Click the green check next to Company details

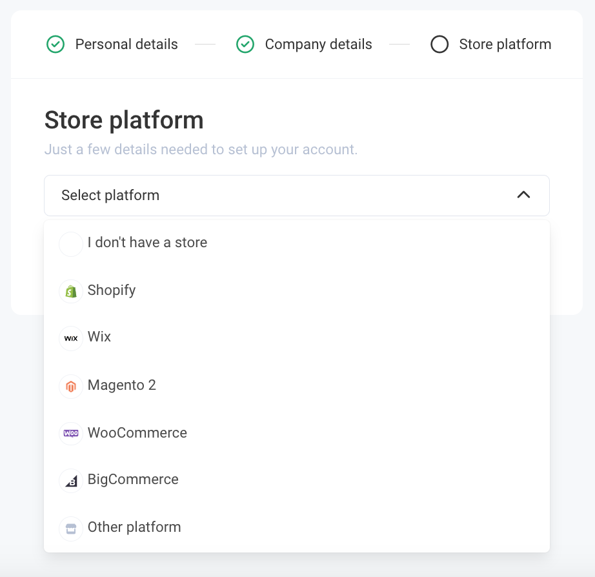(245, 44)
